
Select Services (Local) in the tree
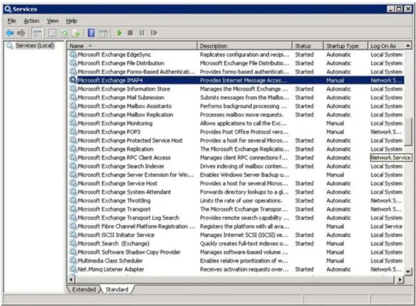[x=34, y=46]
